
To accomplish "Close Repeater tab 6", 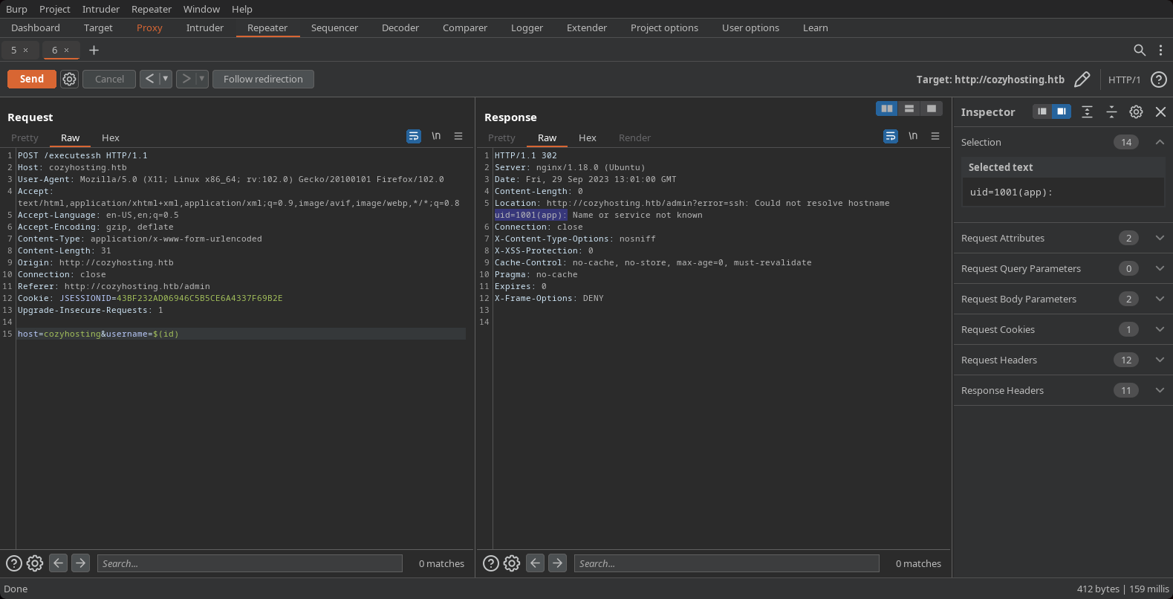I will [x=66, y=50].
